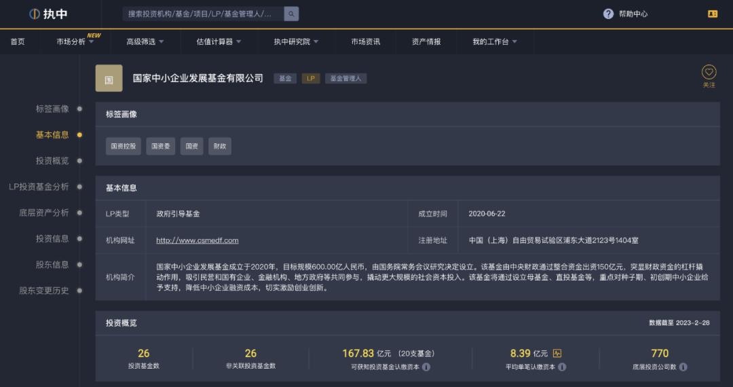Click the 26 非关联投资基金数 statistic
Screen dimensions: 733x387
click(250, 358)
